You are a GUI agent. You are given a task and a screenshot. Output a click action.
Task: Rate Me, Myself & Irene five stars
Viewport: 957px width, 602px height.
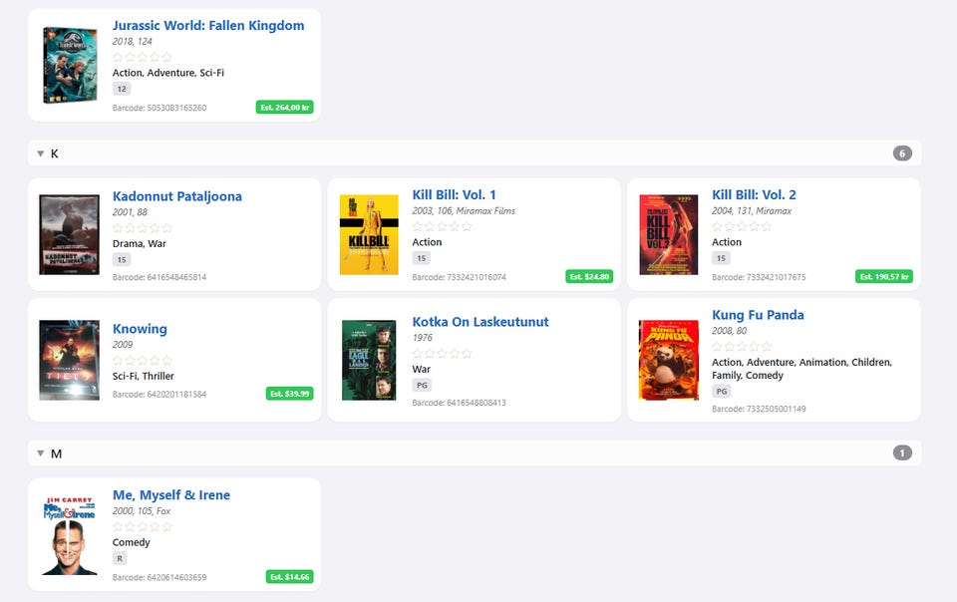tap(166, 527)
